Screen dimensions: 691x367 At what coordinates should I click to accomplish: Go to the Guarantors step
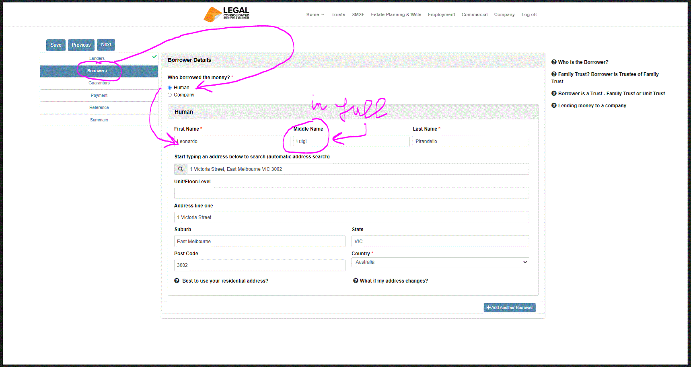tap(99, 83)
